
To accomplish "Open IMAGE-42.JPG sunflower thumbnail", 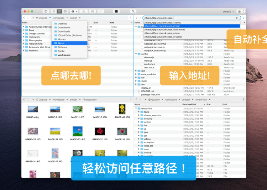I will coord(122,110).
